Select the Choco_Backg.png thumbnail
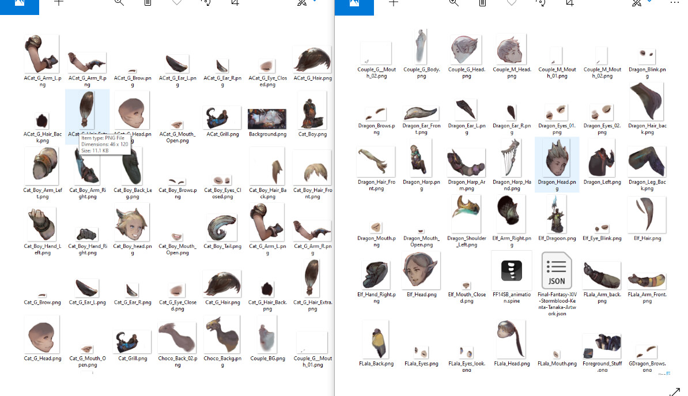This screenshot has width=688, height=396. (x=222, y=334)
